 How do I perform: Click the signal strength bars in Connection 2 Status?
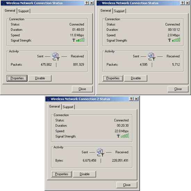point(125,136)
